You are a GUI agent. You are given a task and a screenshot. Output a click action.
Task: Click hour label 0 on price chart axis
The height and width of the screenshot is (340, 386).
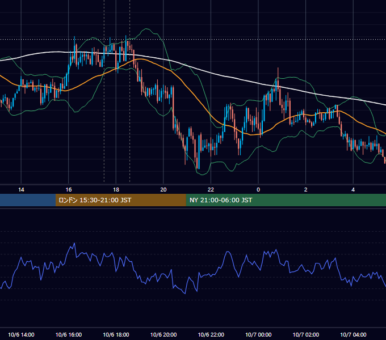click(258, 190)
